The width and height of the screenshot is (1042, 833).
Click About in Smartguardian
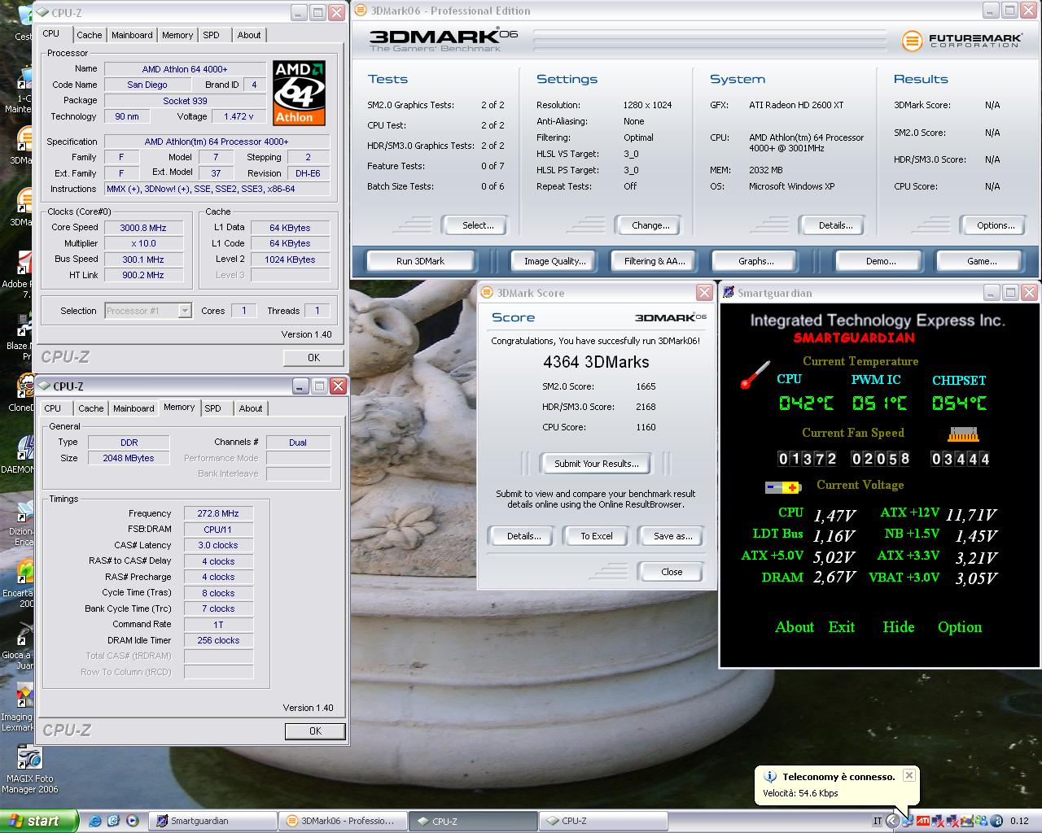[795, 627]
